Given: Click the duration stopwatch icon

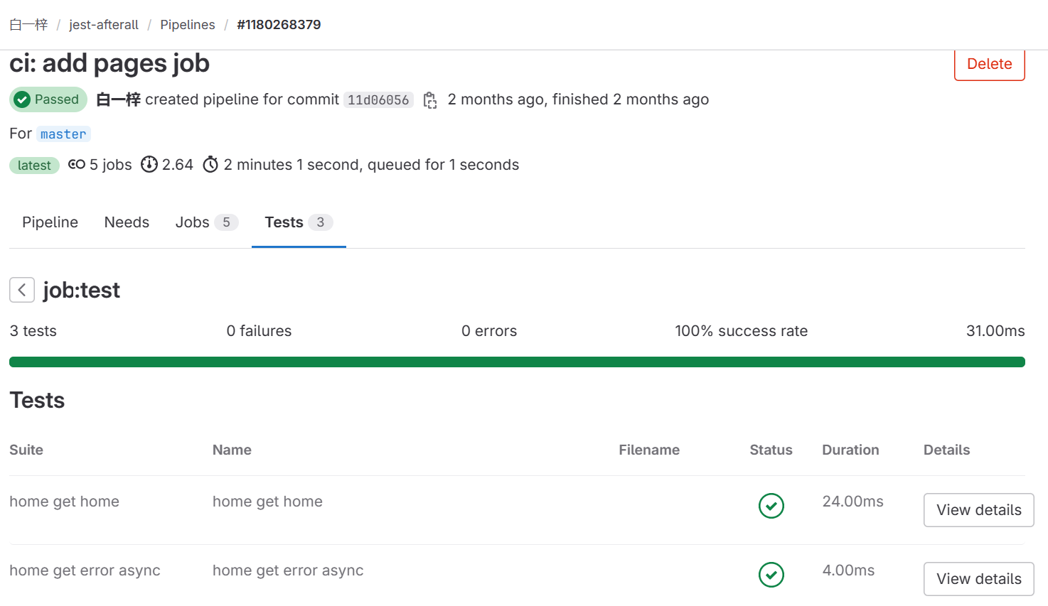Looking at the screenshot, I should 210,165.
